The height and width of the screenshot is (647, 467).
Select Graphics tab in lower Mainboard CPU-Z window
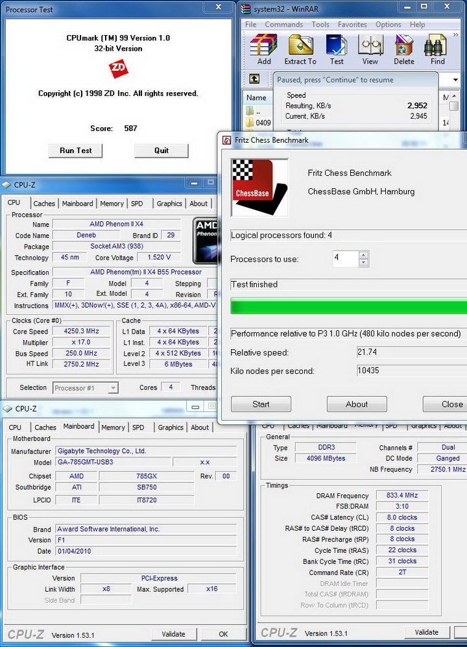click(171, 428)
